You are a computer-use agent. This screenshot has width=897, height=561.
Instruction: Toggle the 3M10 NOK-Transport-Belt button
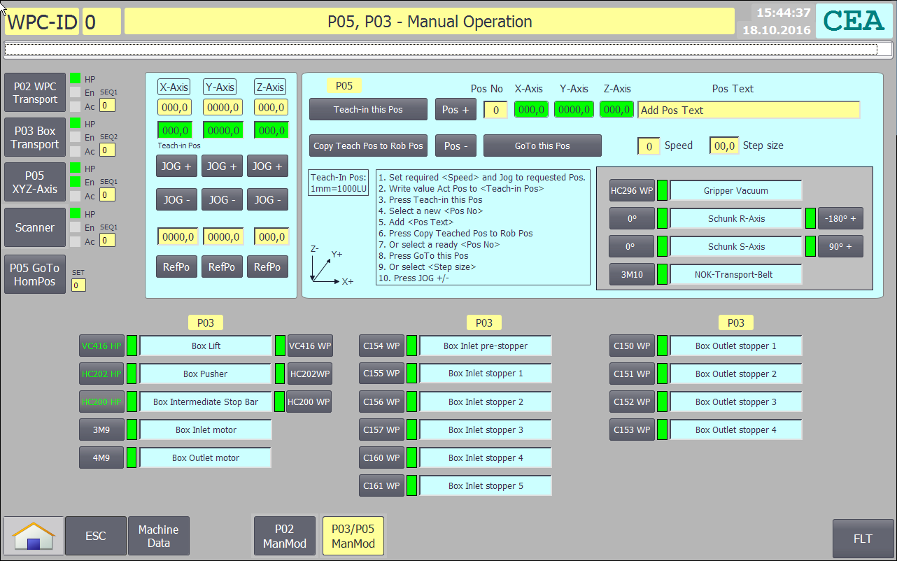coord(632,274)
